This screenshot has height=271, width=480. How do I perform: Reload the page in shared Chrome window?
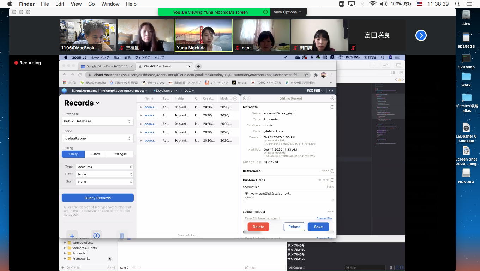point(80,75)
